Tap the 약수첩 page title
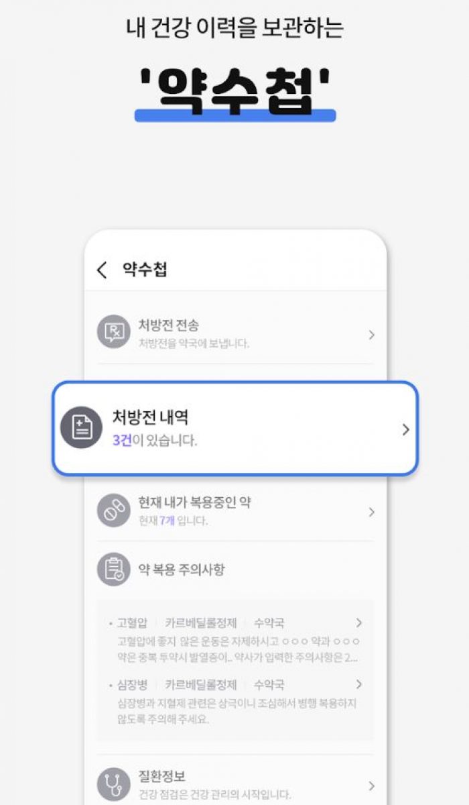This screenshot has width=469, height=805. 145,270
